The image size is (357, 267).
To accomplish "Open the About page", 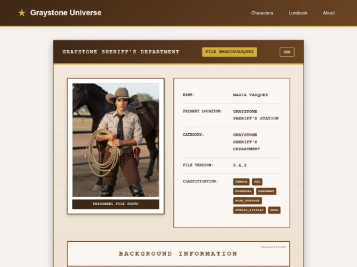I will pyautogui.click(x=329, y=13).
